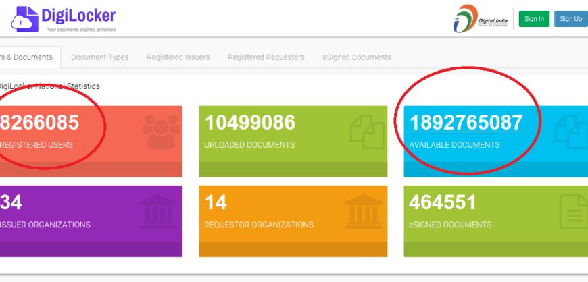Click the requestor organizations bank icon
This screenshot has width=588, height=282.
point(364,212)
